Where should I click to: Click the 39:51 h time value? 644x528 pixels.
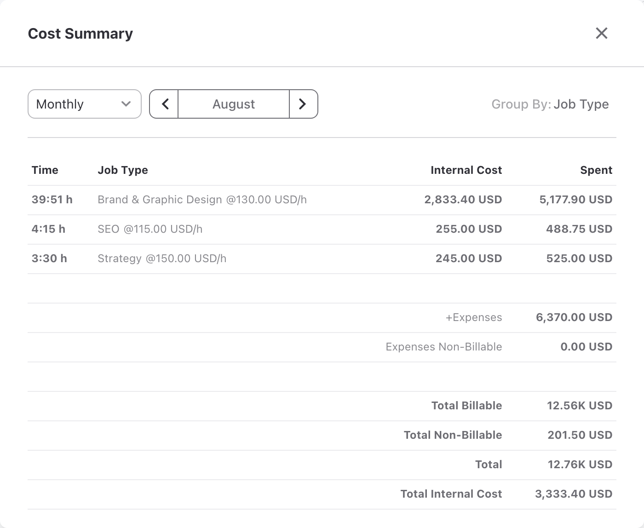[52, 200]
